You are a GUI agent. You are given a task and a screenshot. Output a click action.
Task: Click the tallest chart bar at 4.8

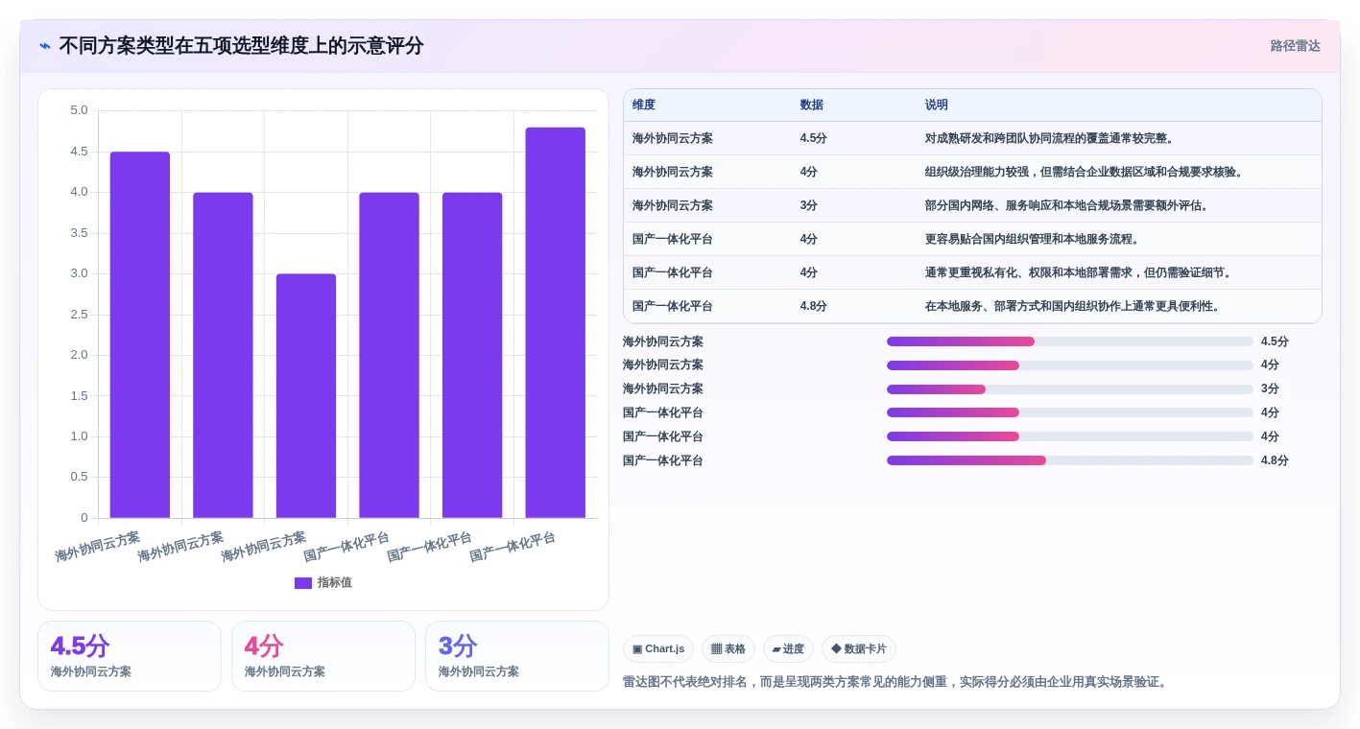tap(555, 322)
